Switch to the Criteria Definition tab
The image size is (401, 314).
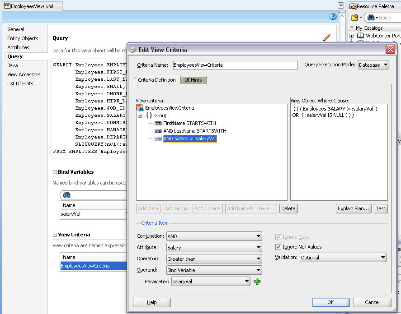coord(157,80)
